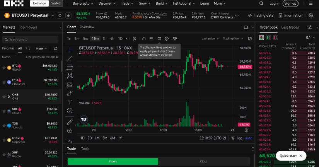Select the text annotation tool
Screen dimensions: 319x167
coord(70,102)
